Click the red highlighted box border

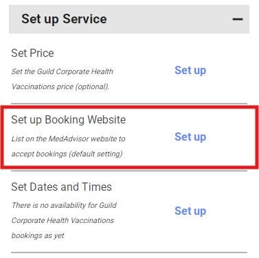[x=128, y=107]
